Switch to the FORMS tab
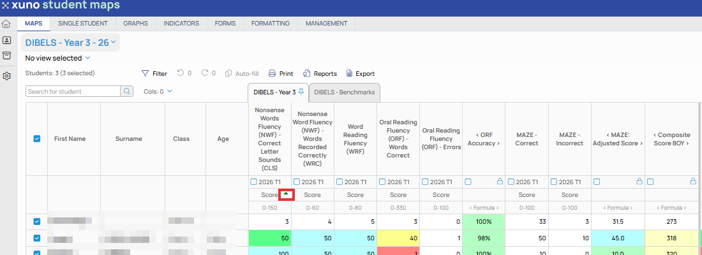Screen dimensions: 702x255 [x=225, y=24]
